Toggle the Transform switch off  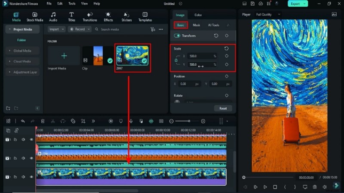(x=177, y=36)
